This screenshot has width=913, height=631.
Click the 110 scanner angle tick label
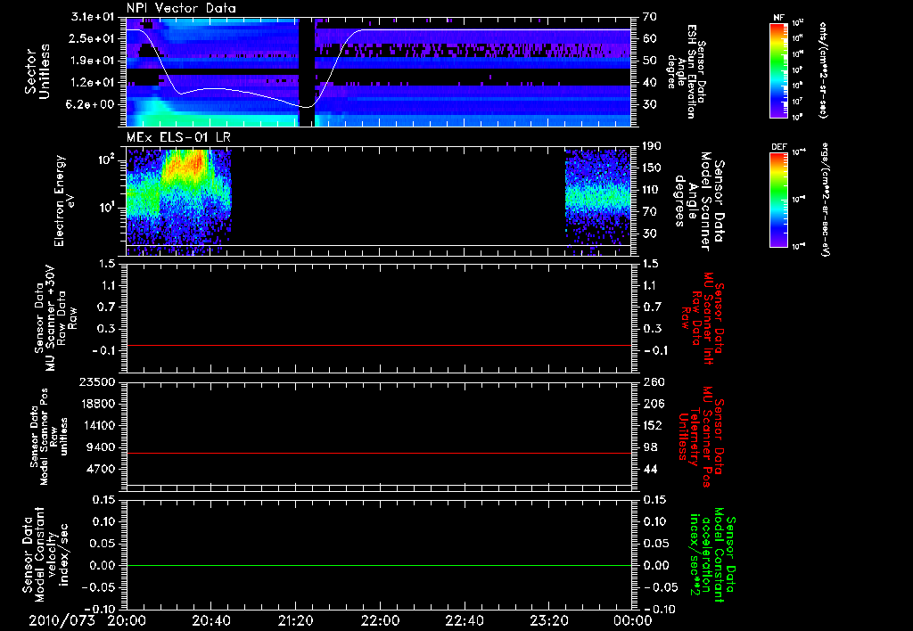pyautogui.click(x=652, y=190)
